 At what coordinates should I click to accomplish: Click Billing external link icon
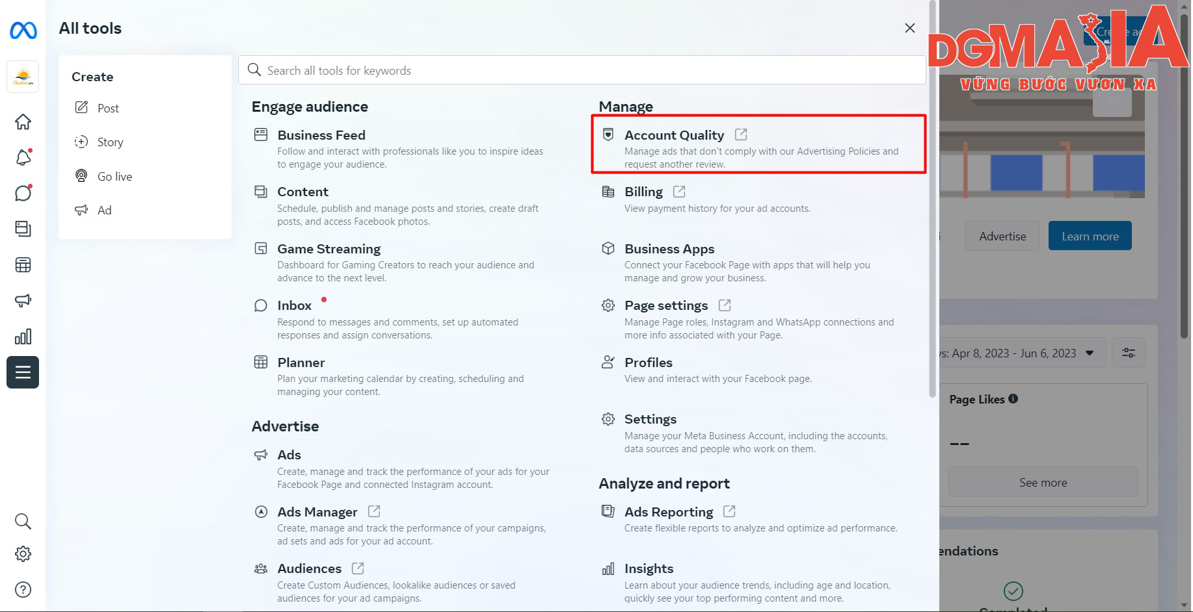pos(679,192)
